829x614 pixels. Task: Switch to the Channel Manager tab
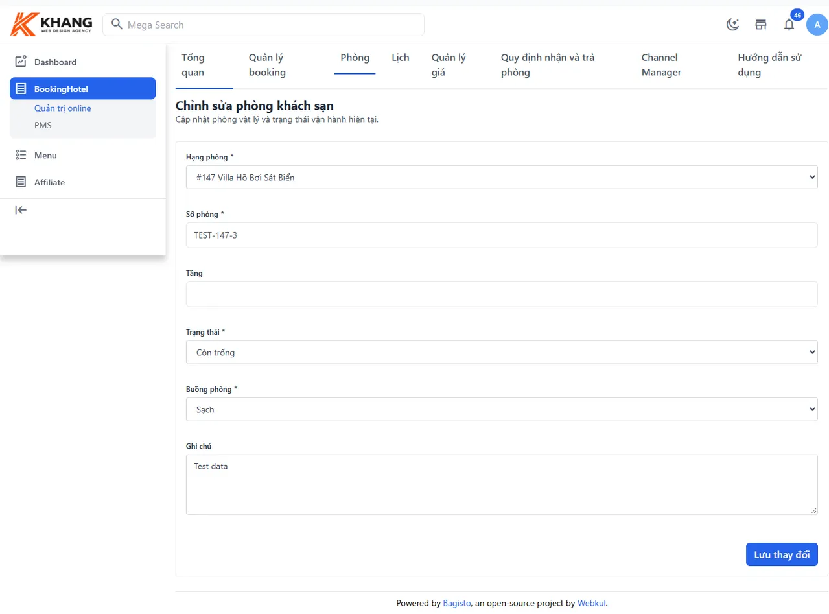[x=661, y=65]
